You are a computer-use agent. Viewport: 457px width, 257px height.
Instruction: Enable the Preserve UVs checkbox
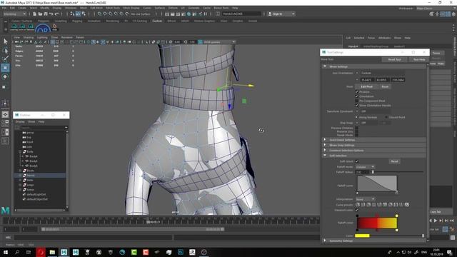[x=357, y=131]
